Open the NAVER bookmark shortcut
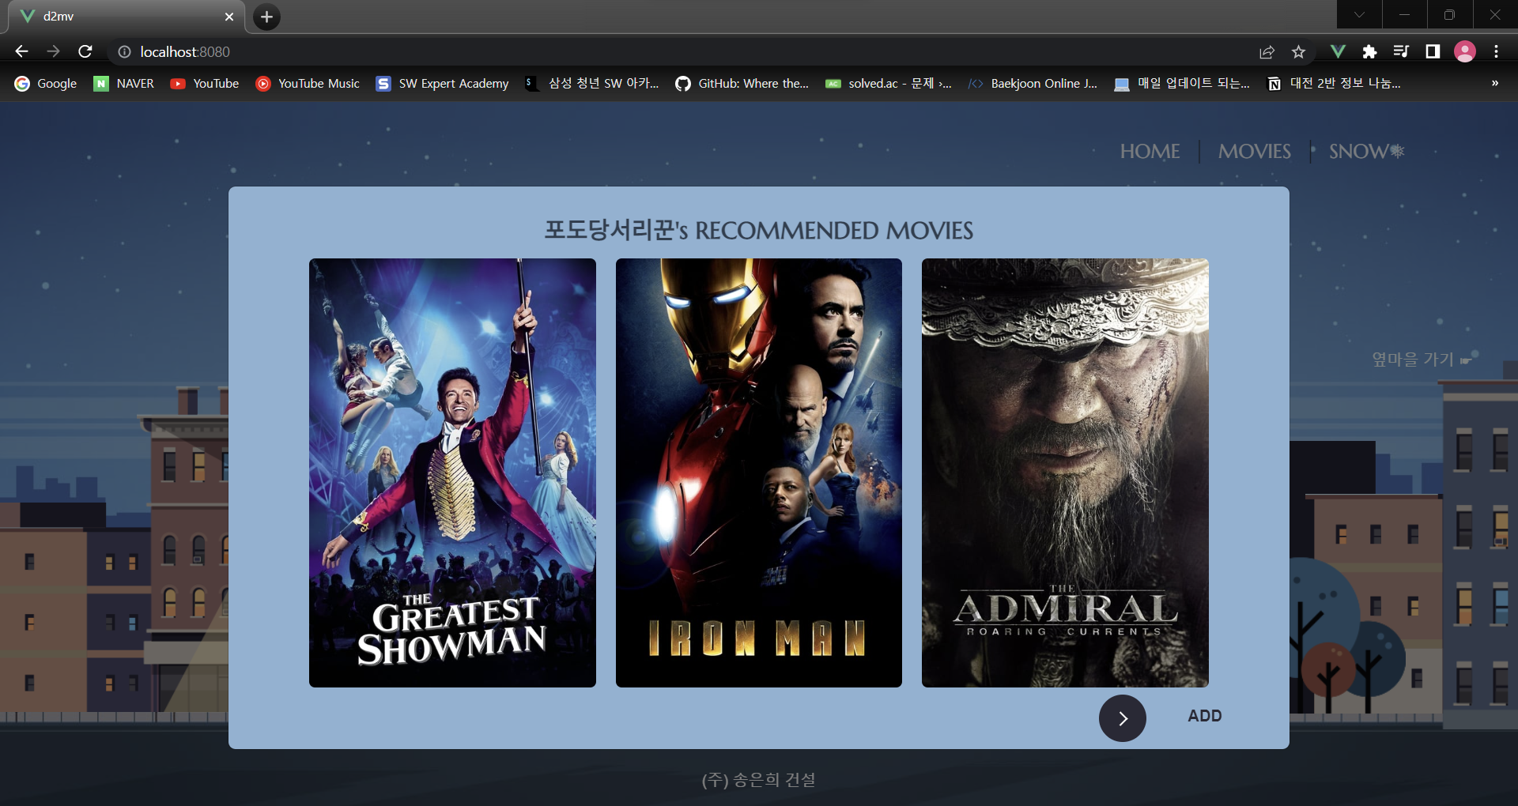1518x806 pixels. click(x=123, y=83)
